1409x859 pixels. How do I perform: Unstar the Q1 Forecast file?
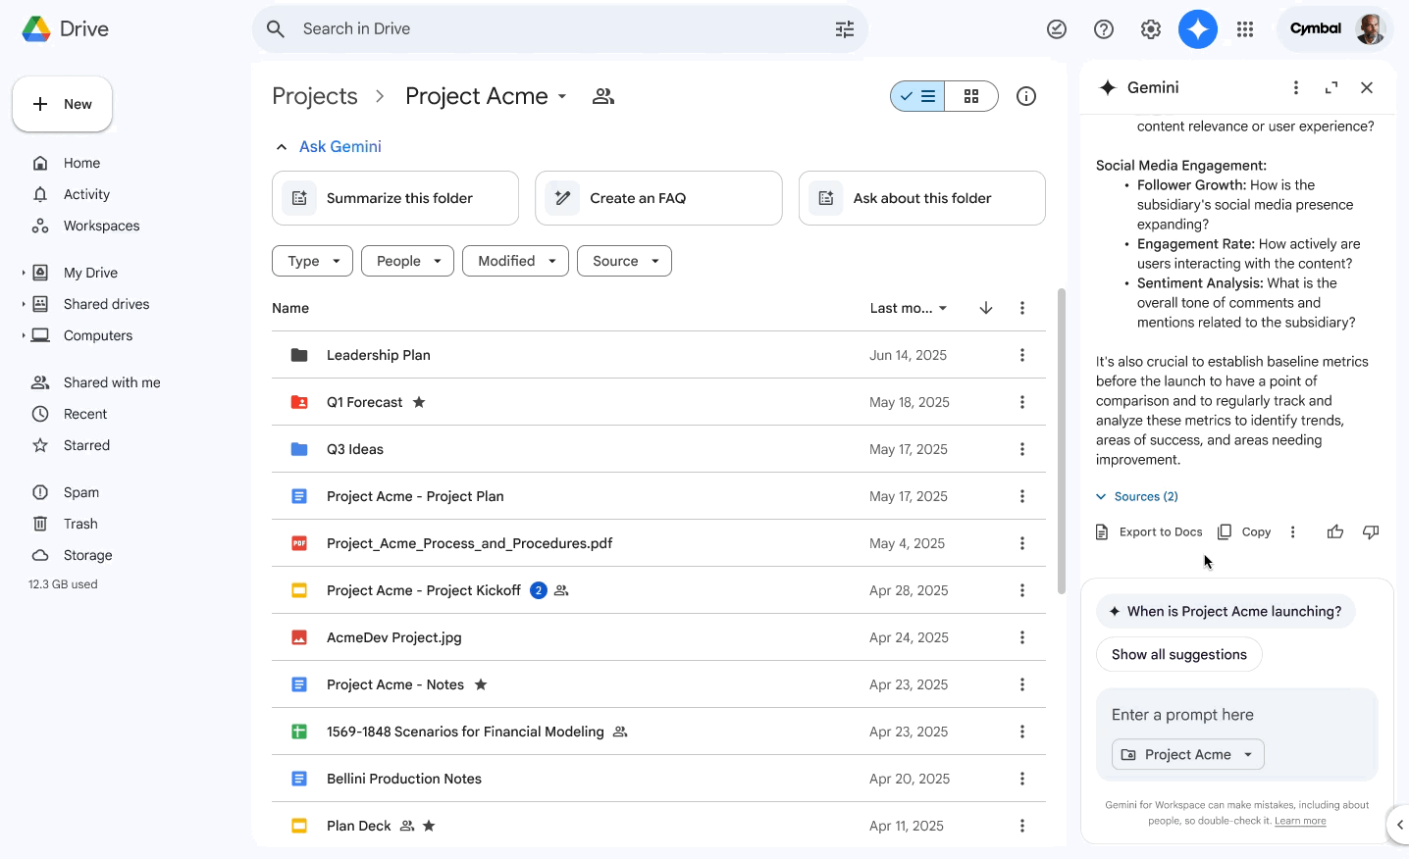(x=419, y=401)
